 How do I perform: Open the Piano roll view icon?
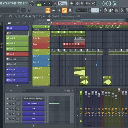point(111,10)
